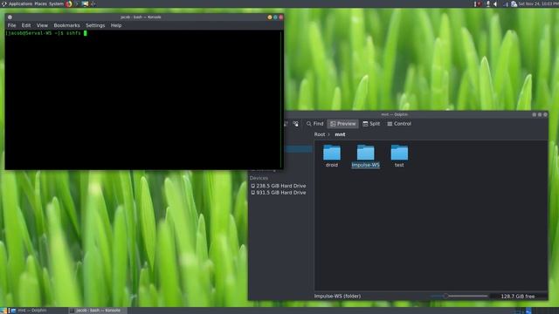Click the show desktop icon in bottom panel

(3, 311)
